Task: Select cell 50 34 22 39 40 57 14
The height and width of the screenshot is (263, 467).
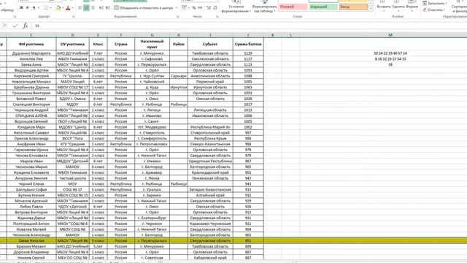Action: coord(390,53)
